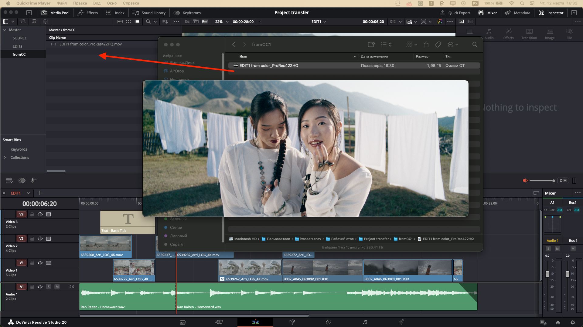Collapse the Master bin tree item

[5, 30]
